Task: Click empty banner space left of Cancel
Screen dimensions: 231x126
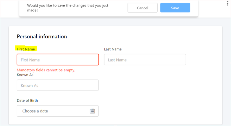Action: (118, 8)
